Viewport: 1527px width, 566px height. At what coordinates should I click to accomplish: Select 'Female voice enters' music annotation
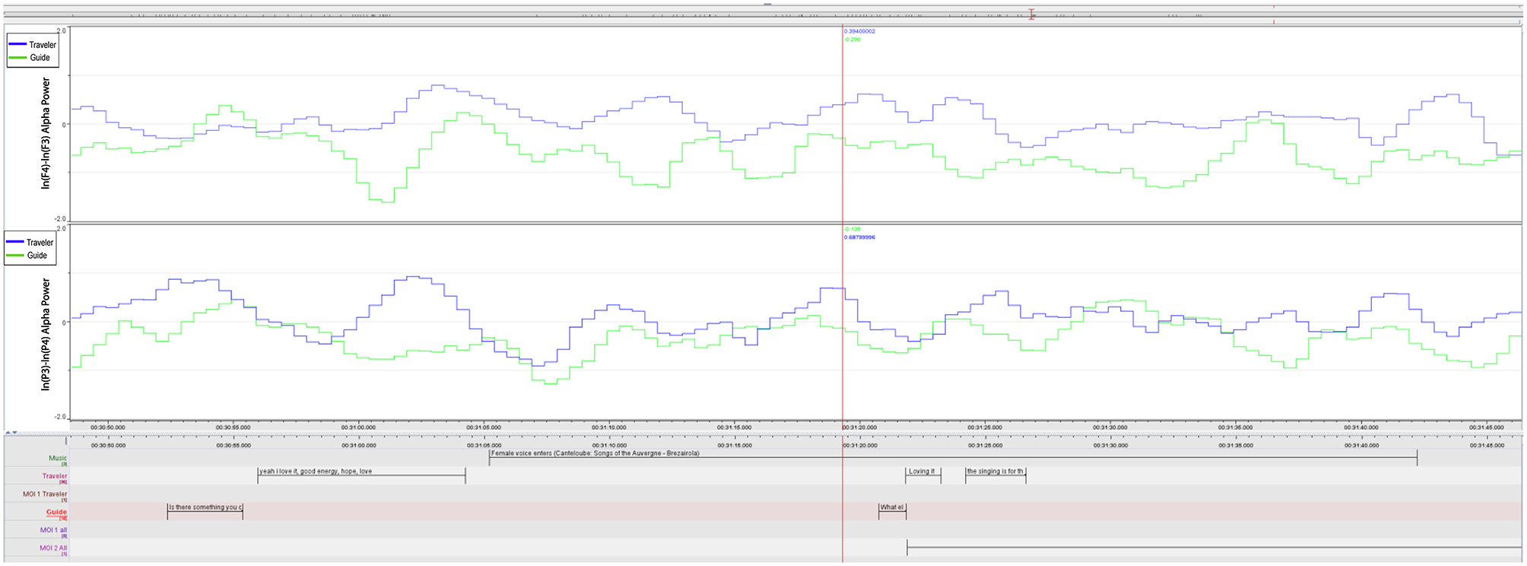point(595,453)
